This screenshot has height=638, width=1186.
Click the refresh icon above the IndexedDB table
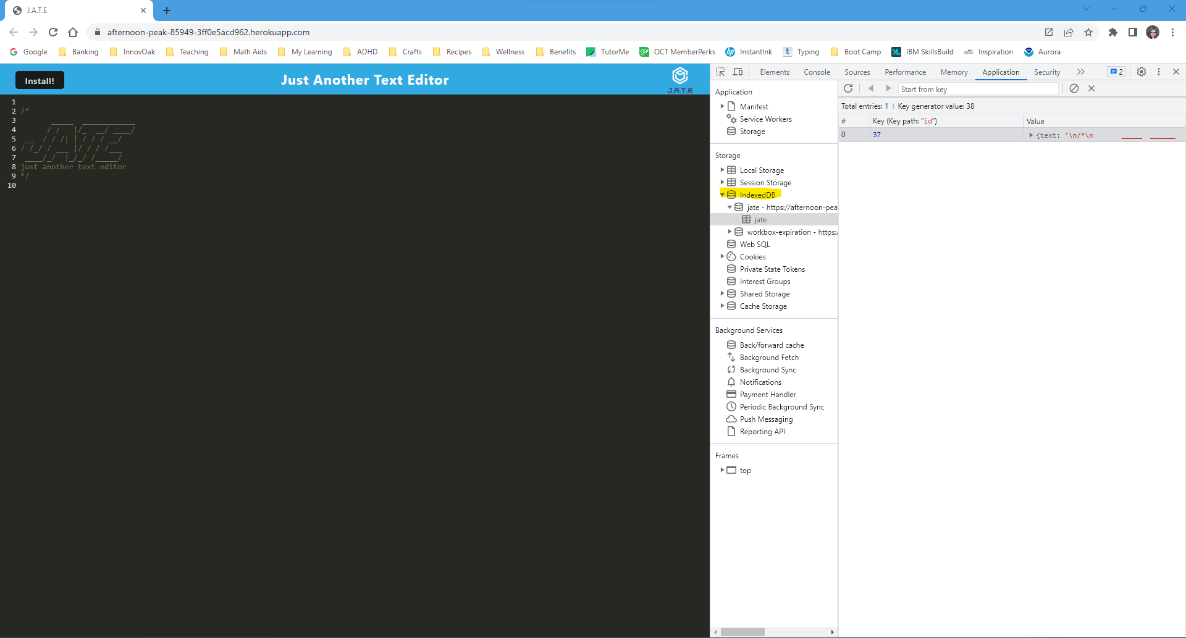click(848, 88)
